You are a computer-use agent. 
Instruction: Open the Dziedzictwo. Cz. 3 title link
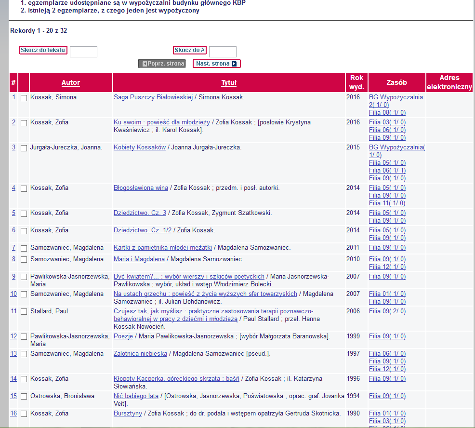(x=140, y=213)
